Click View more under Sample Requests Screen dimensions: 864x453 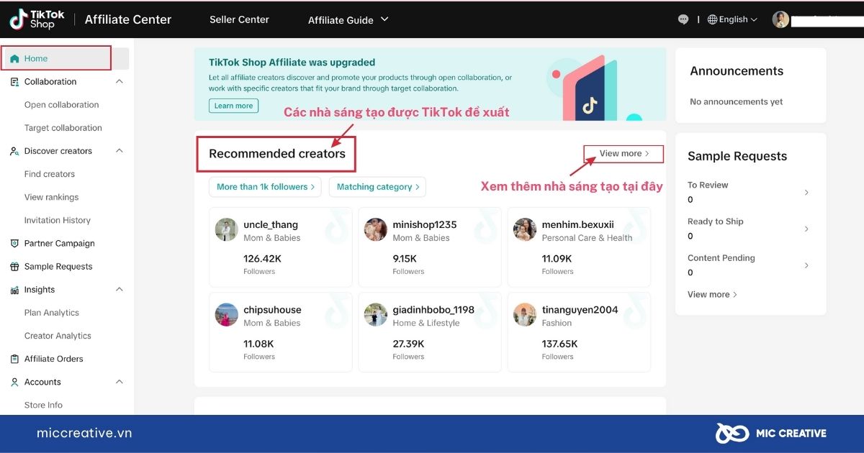(712, 294)
